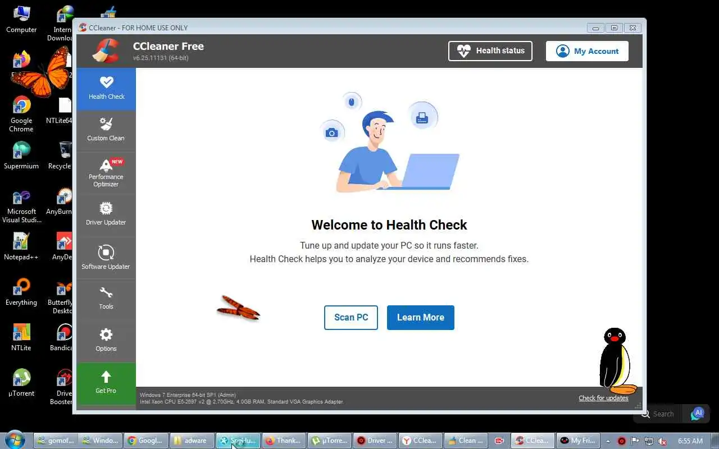Viewport: 719px width, 449px height.
Task: Select the AnyBurn desktop icon
Action: pyautogui.click(x=61, y=201)
